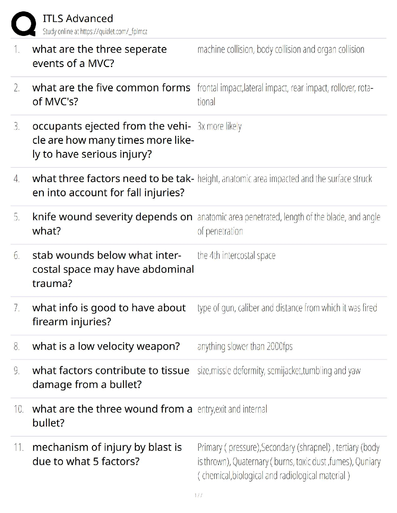
Task: Select question 8 about low velocity weapon
Action: coord(106,346)
